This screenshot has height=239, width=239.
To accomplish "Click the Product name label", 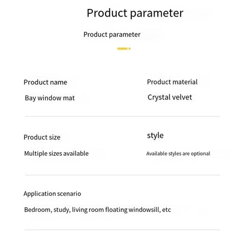I will pyautogui.click(x=46, y=82).
